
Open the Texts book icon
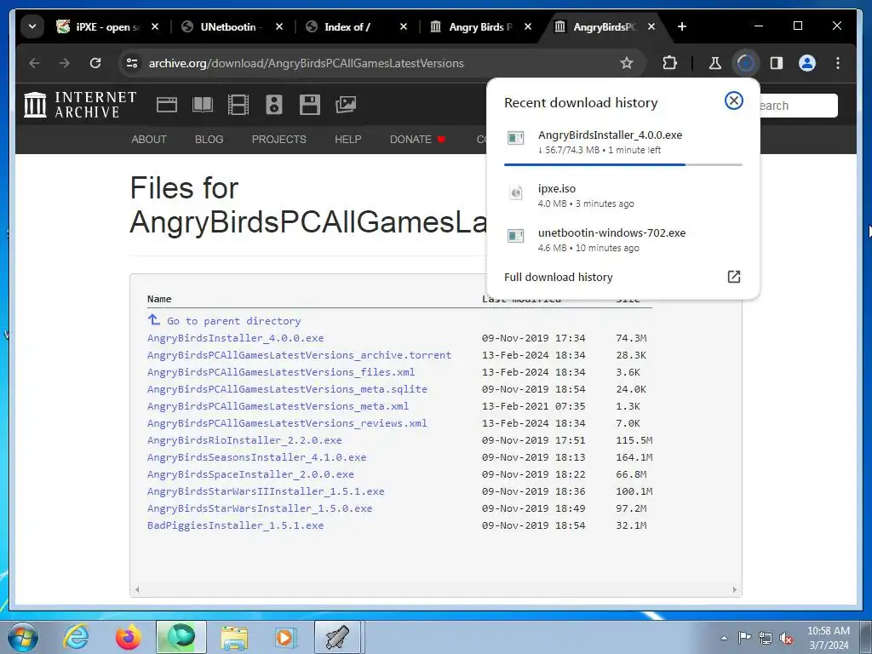click(203, 105)
